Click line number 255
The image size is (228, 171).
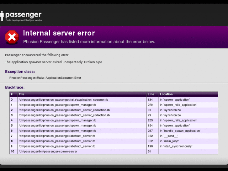coord(150,120)
